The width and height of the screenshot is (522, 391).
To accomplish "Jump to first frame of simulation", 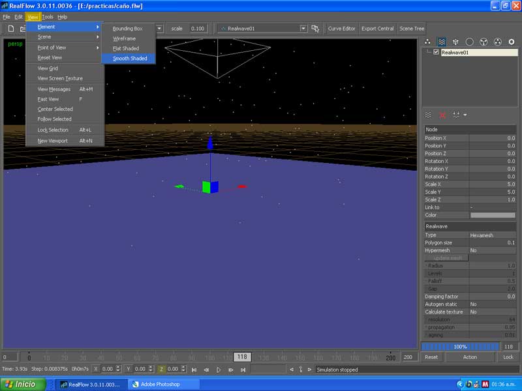I will 194,369.
